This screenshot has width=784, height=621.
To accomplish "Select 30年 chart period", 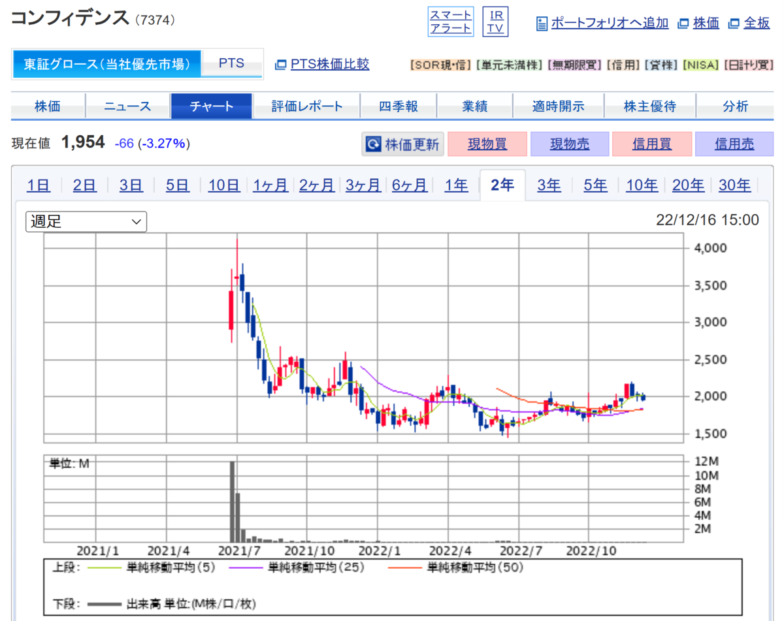I will (x=735, y=185).
